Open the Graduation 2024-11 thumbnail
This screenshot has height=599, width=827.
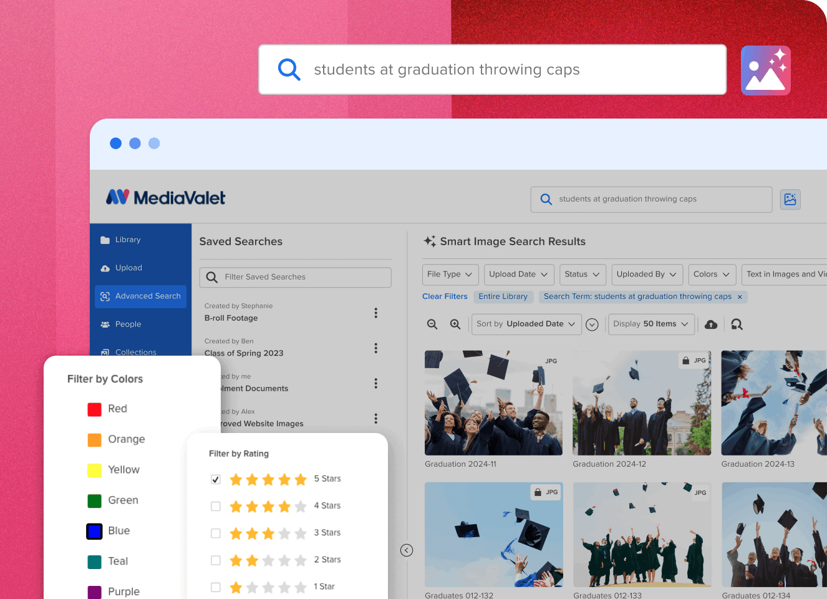tap(493, 402)
